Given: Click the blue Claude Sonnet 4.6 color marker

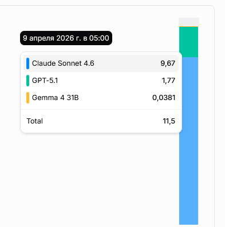Looking at the screenshot, I should 27,63.
